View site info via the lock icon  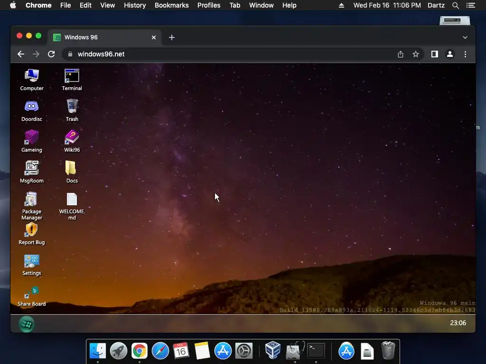(x=70, y=54)
